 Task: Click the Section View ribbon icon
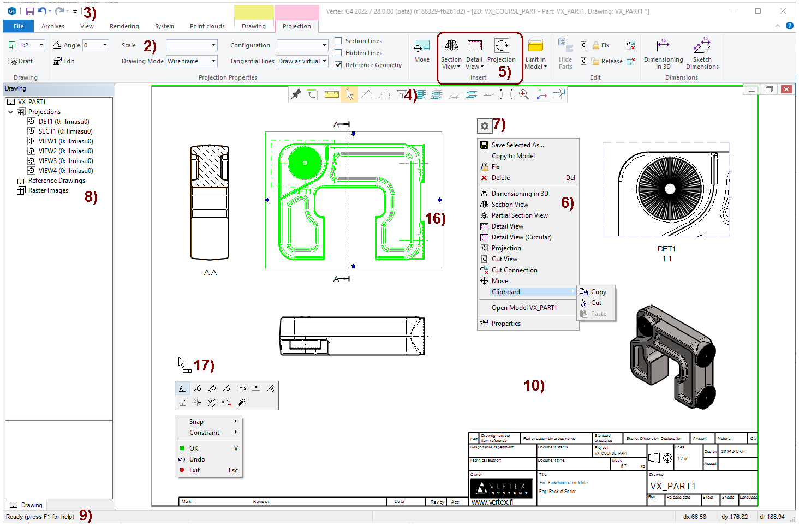[x=451, y=46]
